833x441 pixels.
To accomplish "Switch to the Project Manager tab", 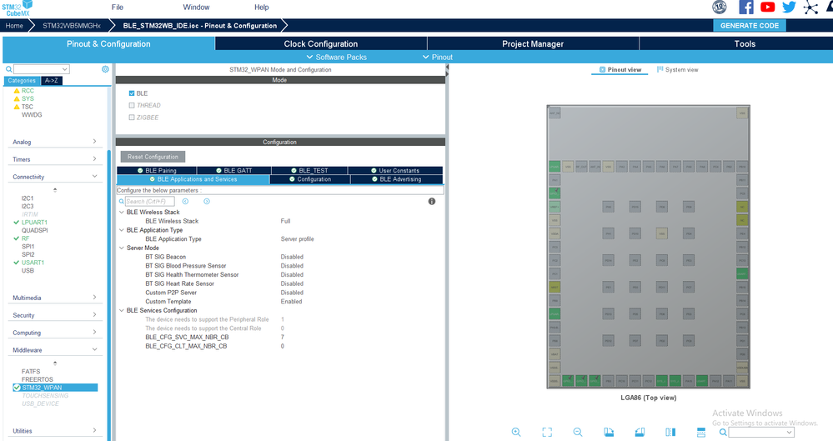I will (533, 43).
